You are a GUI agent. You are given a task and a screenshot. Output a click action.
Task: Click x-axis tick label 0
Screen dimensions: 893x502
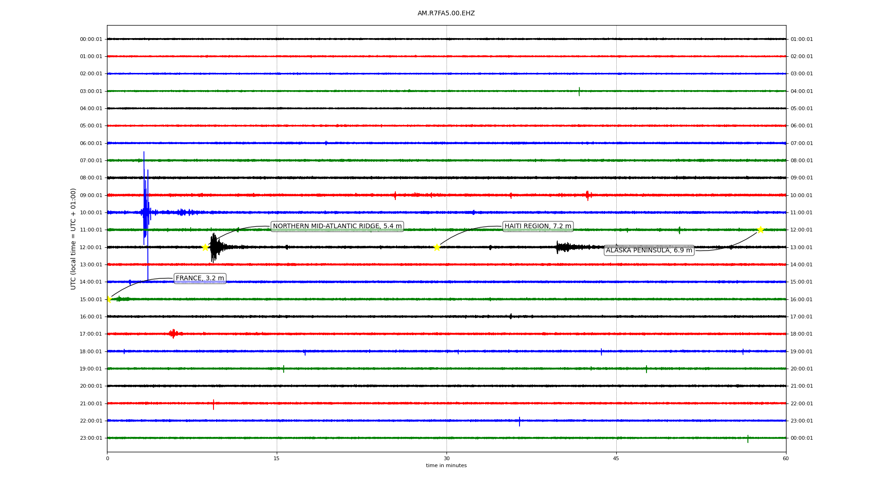pos(107,459)
